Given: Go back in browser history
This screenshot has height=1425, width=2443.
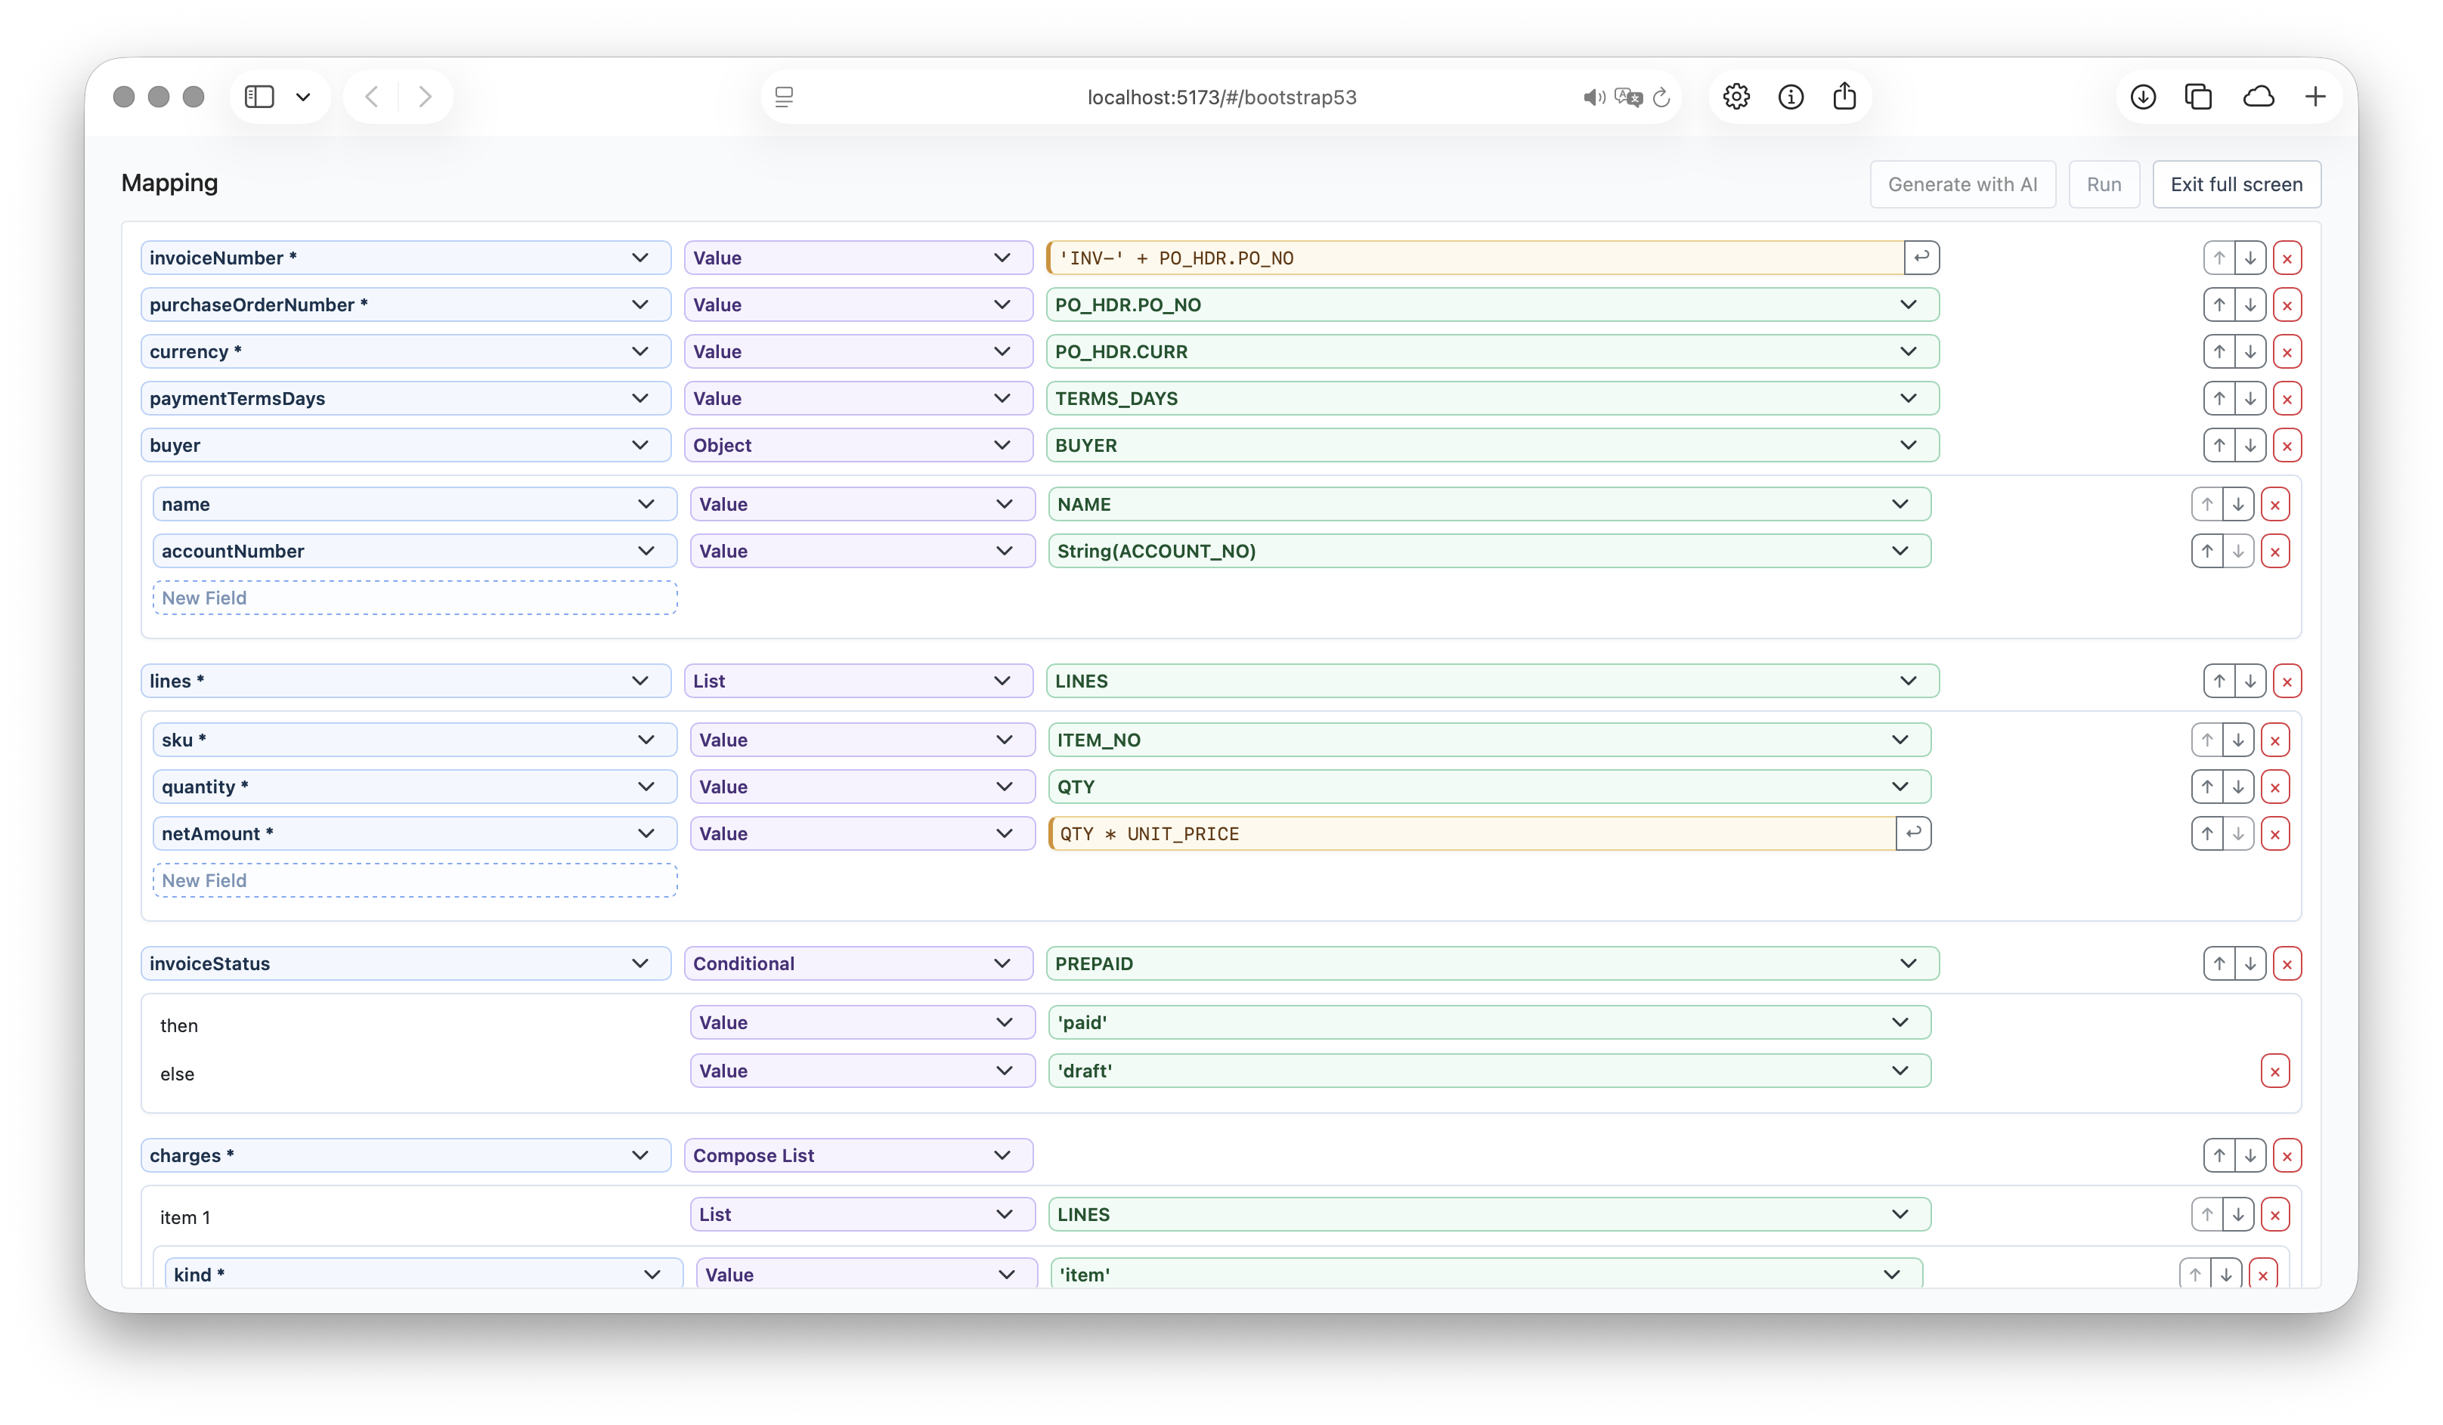Looking at the screenshot, I should pyautogui.click(x=372, y=97).
